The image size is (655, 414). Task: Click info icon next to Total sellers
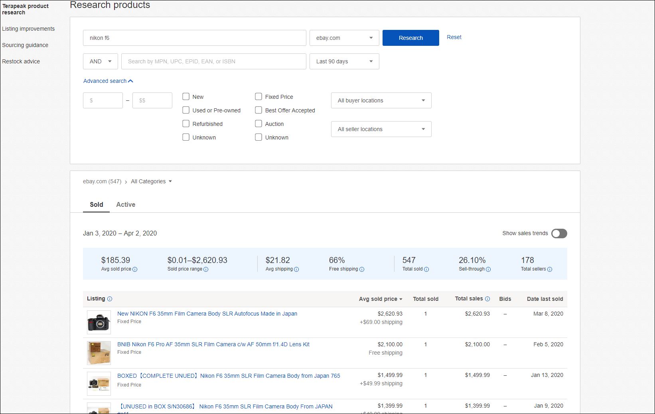(550, 269)
